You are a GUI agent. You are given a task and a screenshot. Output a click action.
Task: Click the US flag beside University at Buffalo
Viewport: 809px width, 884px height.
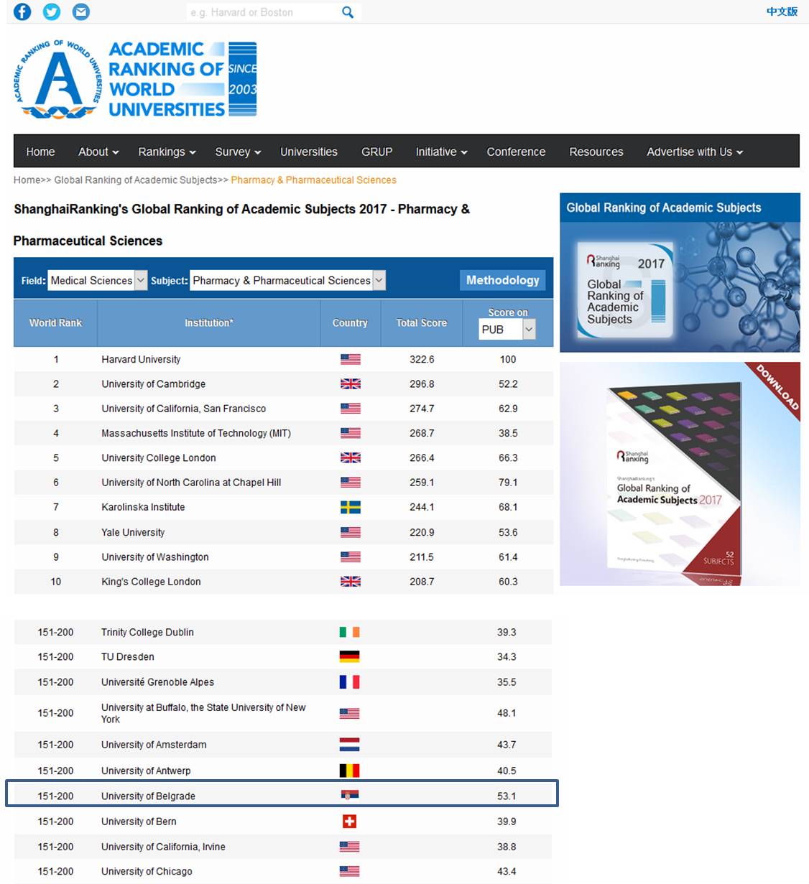click(x=350, y=713)
